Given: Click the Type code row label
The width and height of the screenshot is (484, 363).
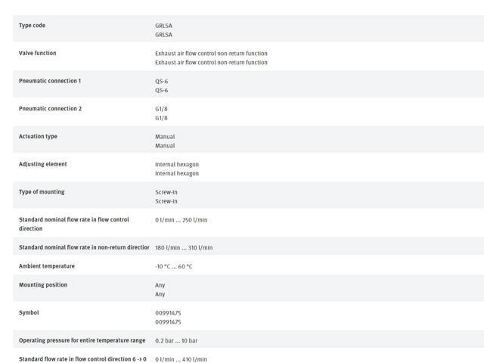Looking at the screenshot, I should point(32,25).
